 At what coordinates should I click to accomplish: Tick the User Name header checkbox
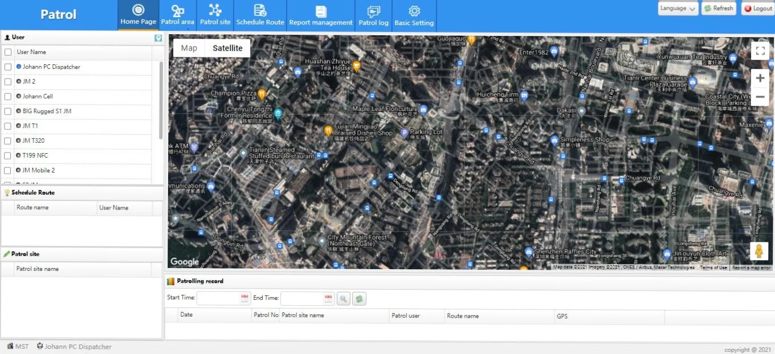coord(8,52)
